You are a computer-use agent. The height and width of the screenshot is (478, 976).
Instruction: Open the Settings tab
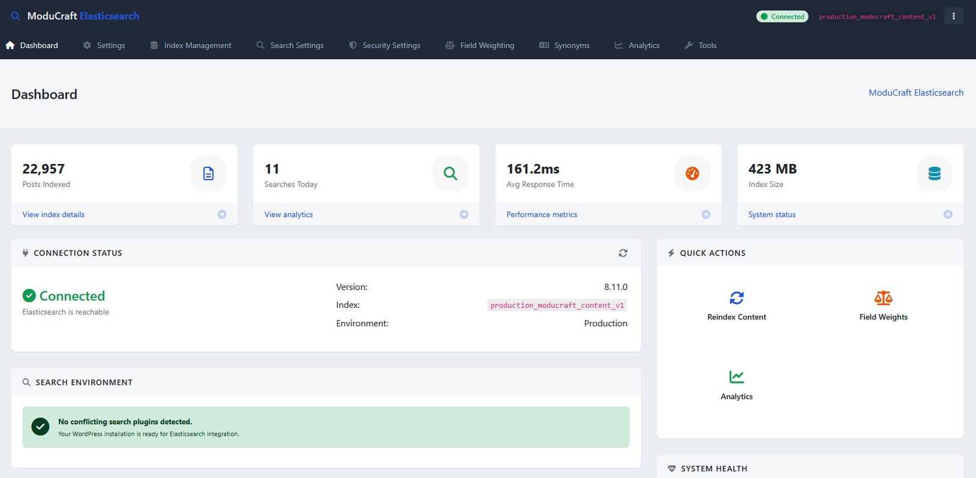pos(104,45)
